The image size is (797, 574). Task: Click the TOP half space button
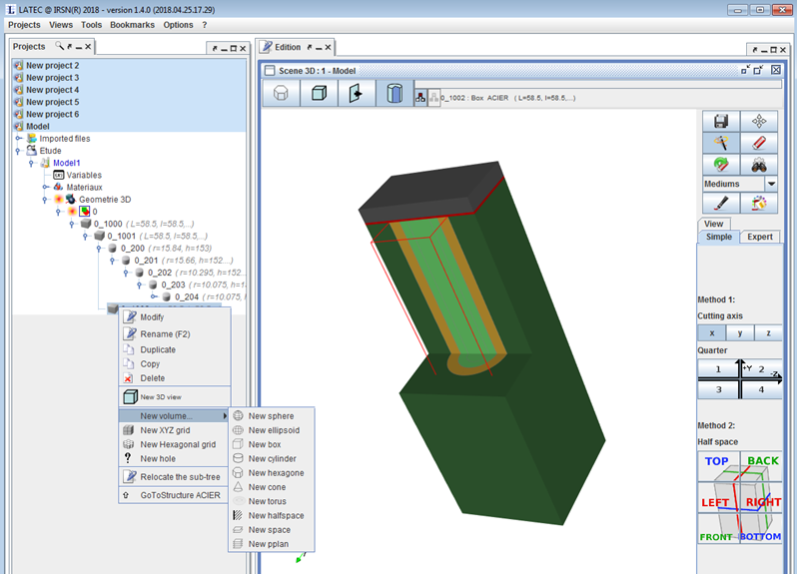(716, 461)
